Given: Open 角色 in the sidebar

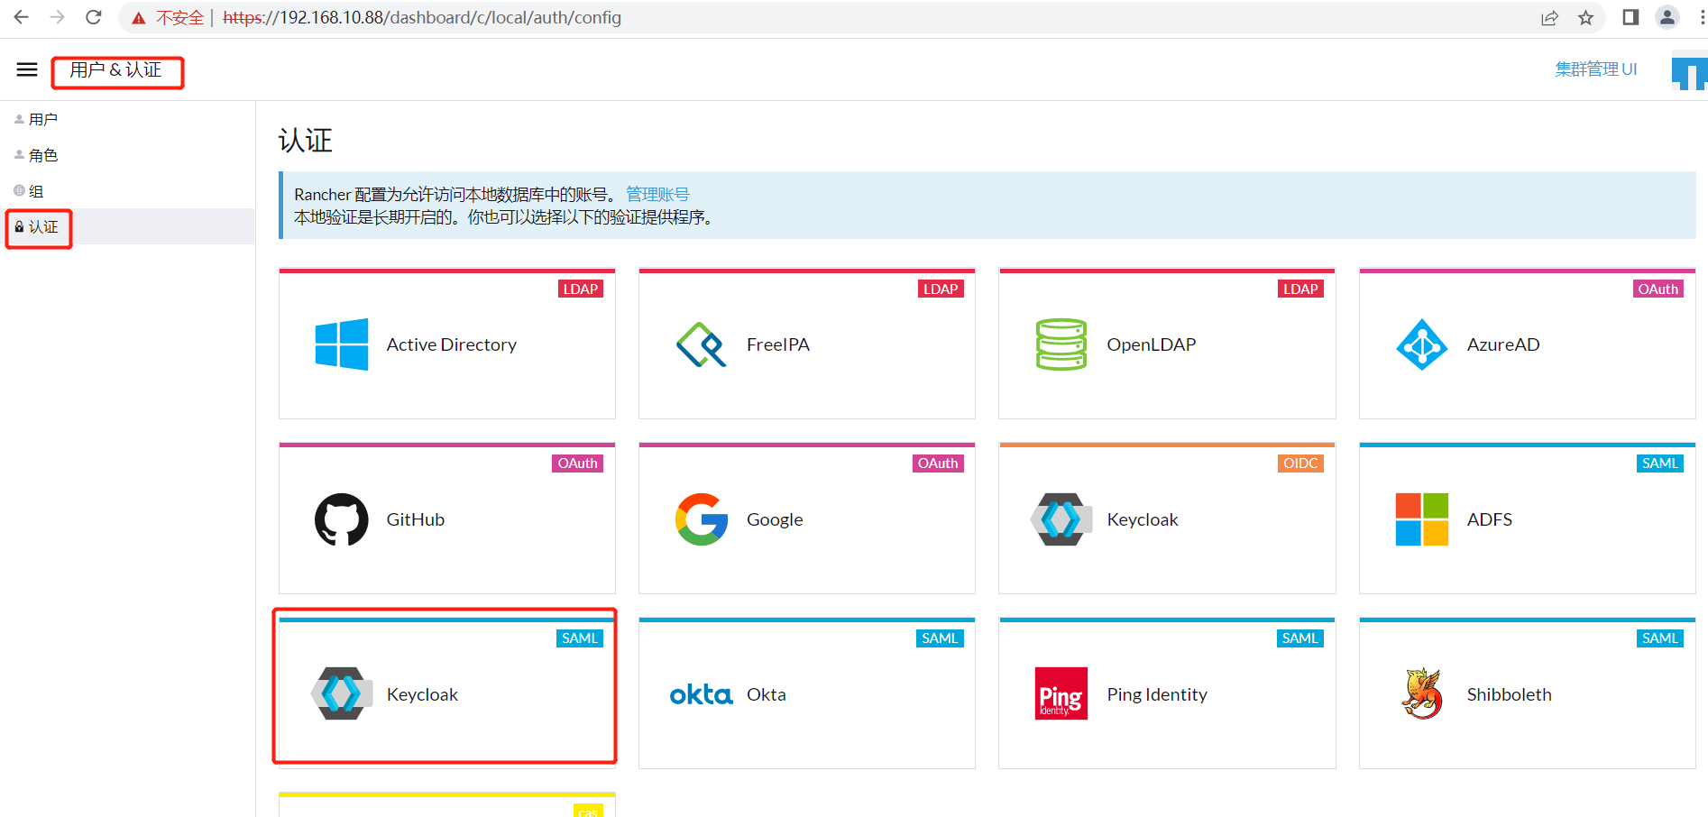Looking at the screenshot, I should click(127, 155).
